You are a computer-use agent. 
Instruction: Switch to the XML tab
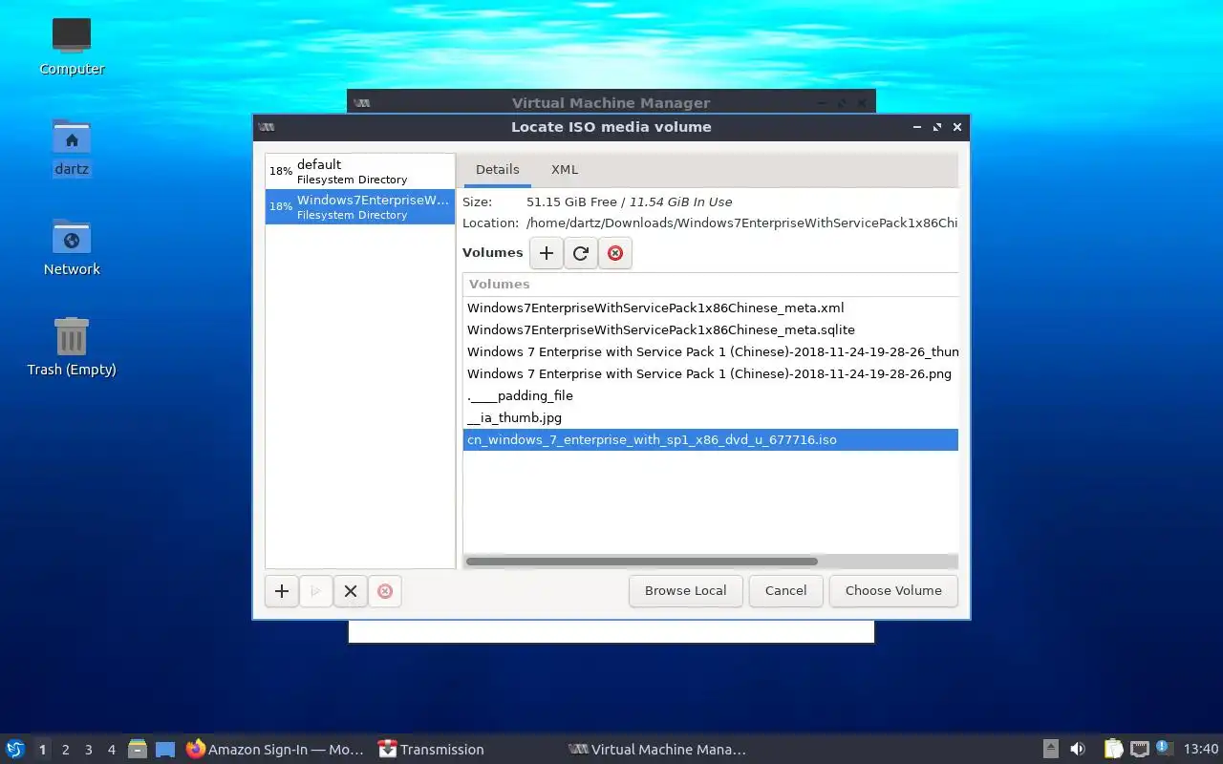[x=565, y=169]
